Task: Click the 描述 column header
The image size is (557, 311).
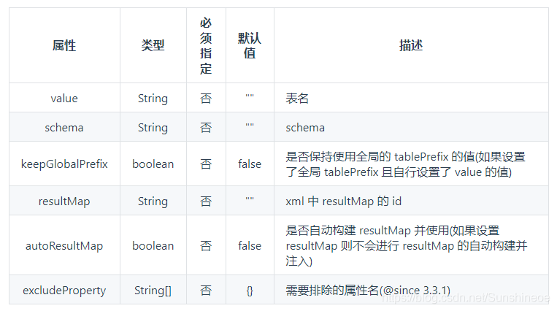Action: coord(411,45)
